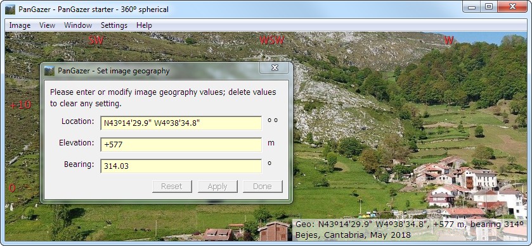
Task: Close the Set image geography dialog
Action: (x=275, y=68)
